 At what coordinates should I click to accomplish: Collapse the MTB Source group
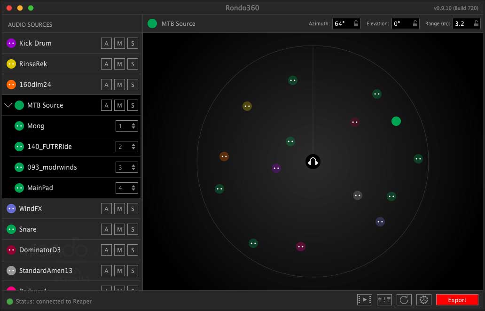click(8, 105)
